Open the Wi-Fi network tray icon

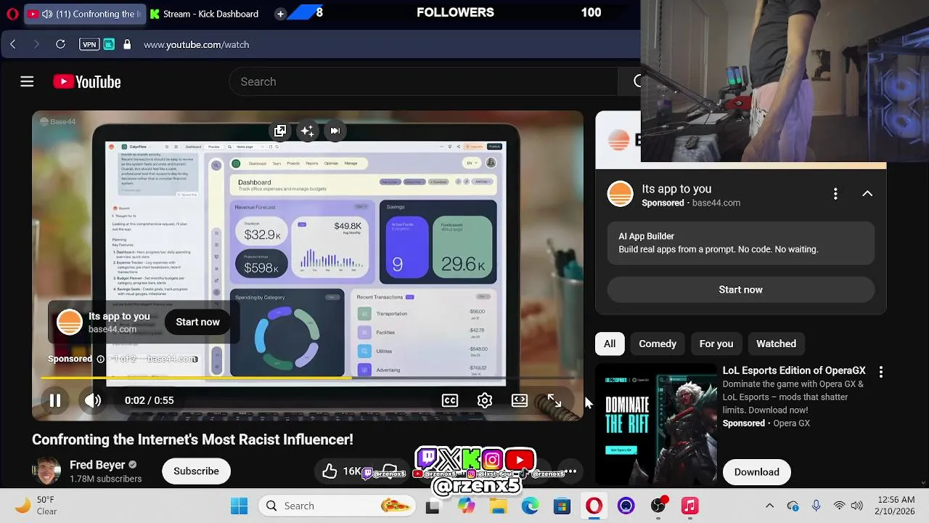[x=839, y=506]
